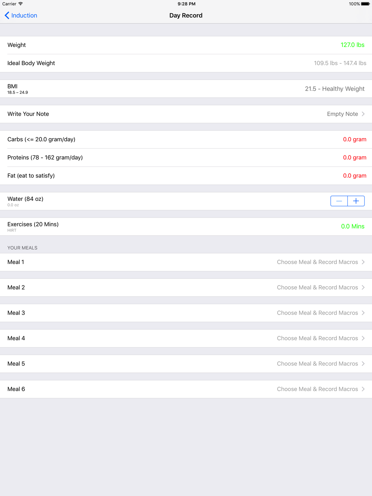372x496 pixels.
Task: Open the Write Your Note chevron
Action: [x=363, y=114]
